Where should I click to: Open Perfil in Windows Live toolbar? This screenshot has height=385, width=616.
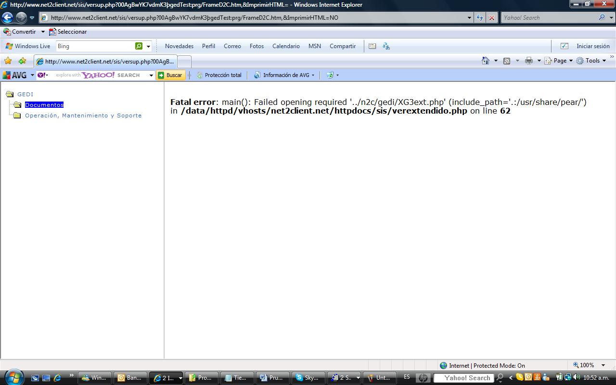[208, 46]
